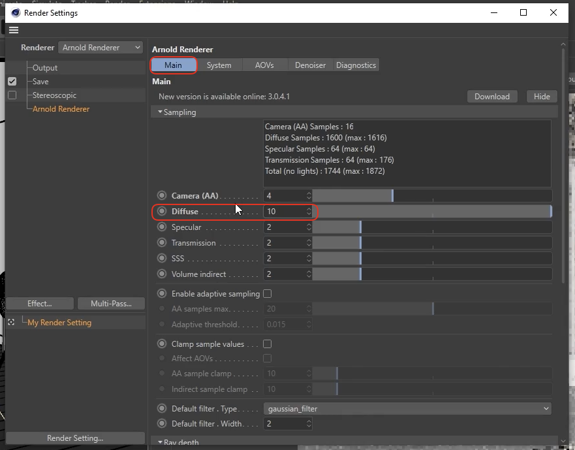This screenshot has height=450, width=575.
Task: Click the Effect... button
Action: click(x=40, y=304)
